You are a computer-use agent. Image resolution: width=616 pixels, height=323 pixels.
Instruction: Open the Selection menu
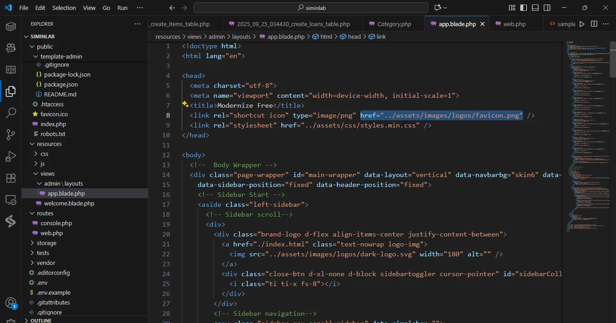(64, 8)
